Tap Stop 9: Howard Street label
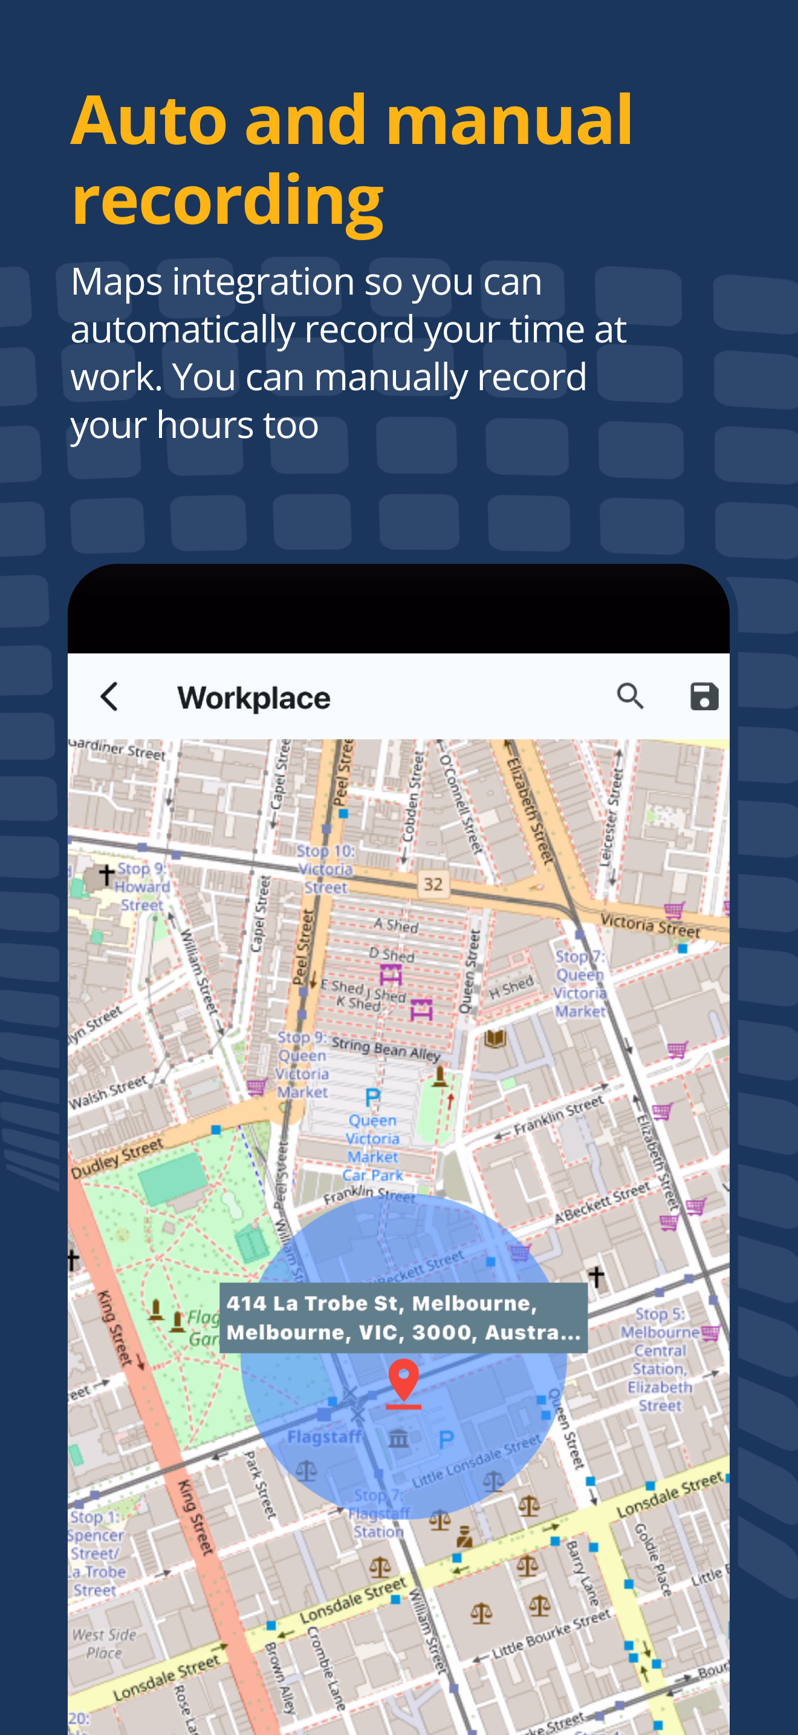This screenshot has height=1735, width=798. click(x=142, y=886)
